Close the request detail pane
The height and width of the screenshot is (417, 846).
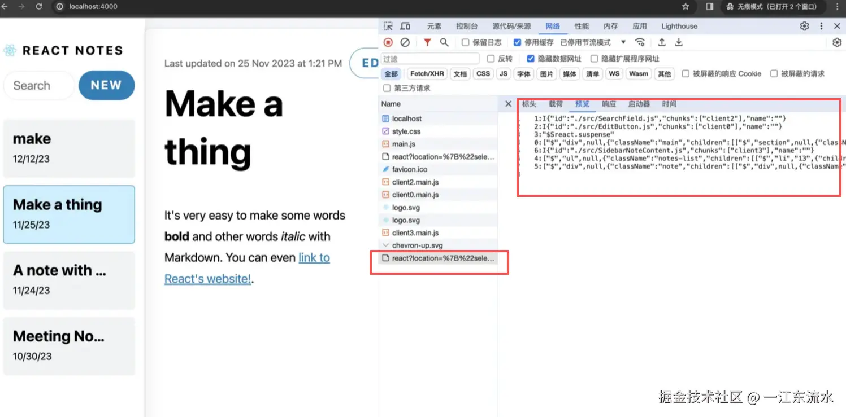click(x=508, y=104)
